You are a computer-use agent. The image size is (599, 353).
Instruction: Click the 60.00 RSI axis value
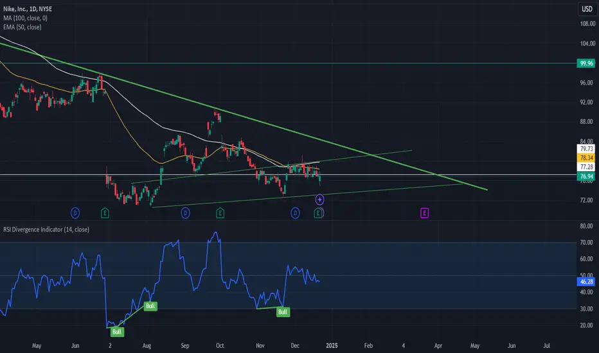click(587, 259)
